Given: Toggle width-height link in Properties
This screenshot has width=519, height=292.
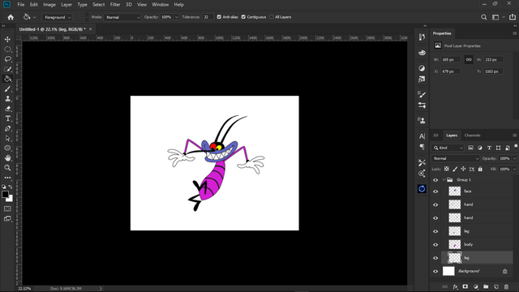Looking at the screenshot, I should click(x=469, y=59).
